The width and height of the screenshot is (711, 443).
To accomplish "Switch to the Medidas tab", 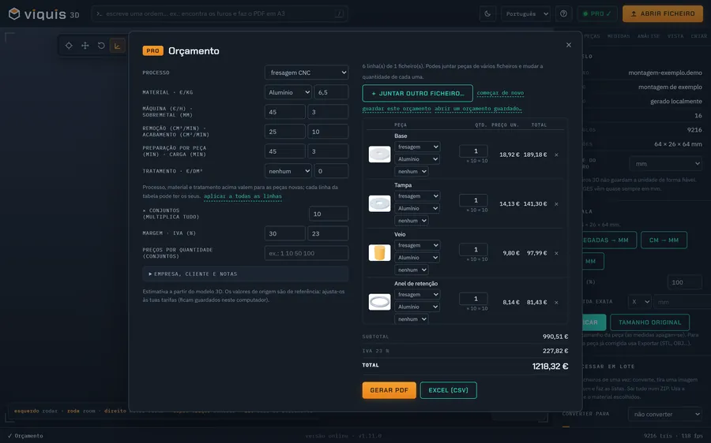I will [619, 36].
